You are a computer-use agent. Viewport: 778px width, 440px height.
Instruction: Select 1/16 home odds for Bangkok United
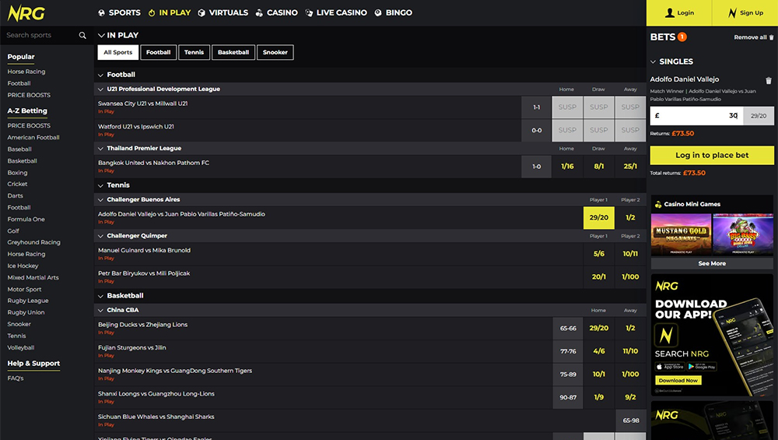coord(568,167)
